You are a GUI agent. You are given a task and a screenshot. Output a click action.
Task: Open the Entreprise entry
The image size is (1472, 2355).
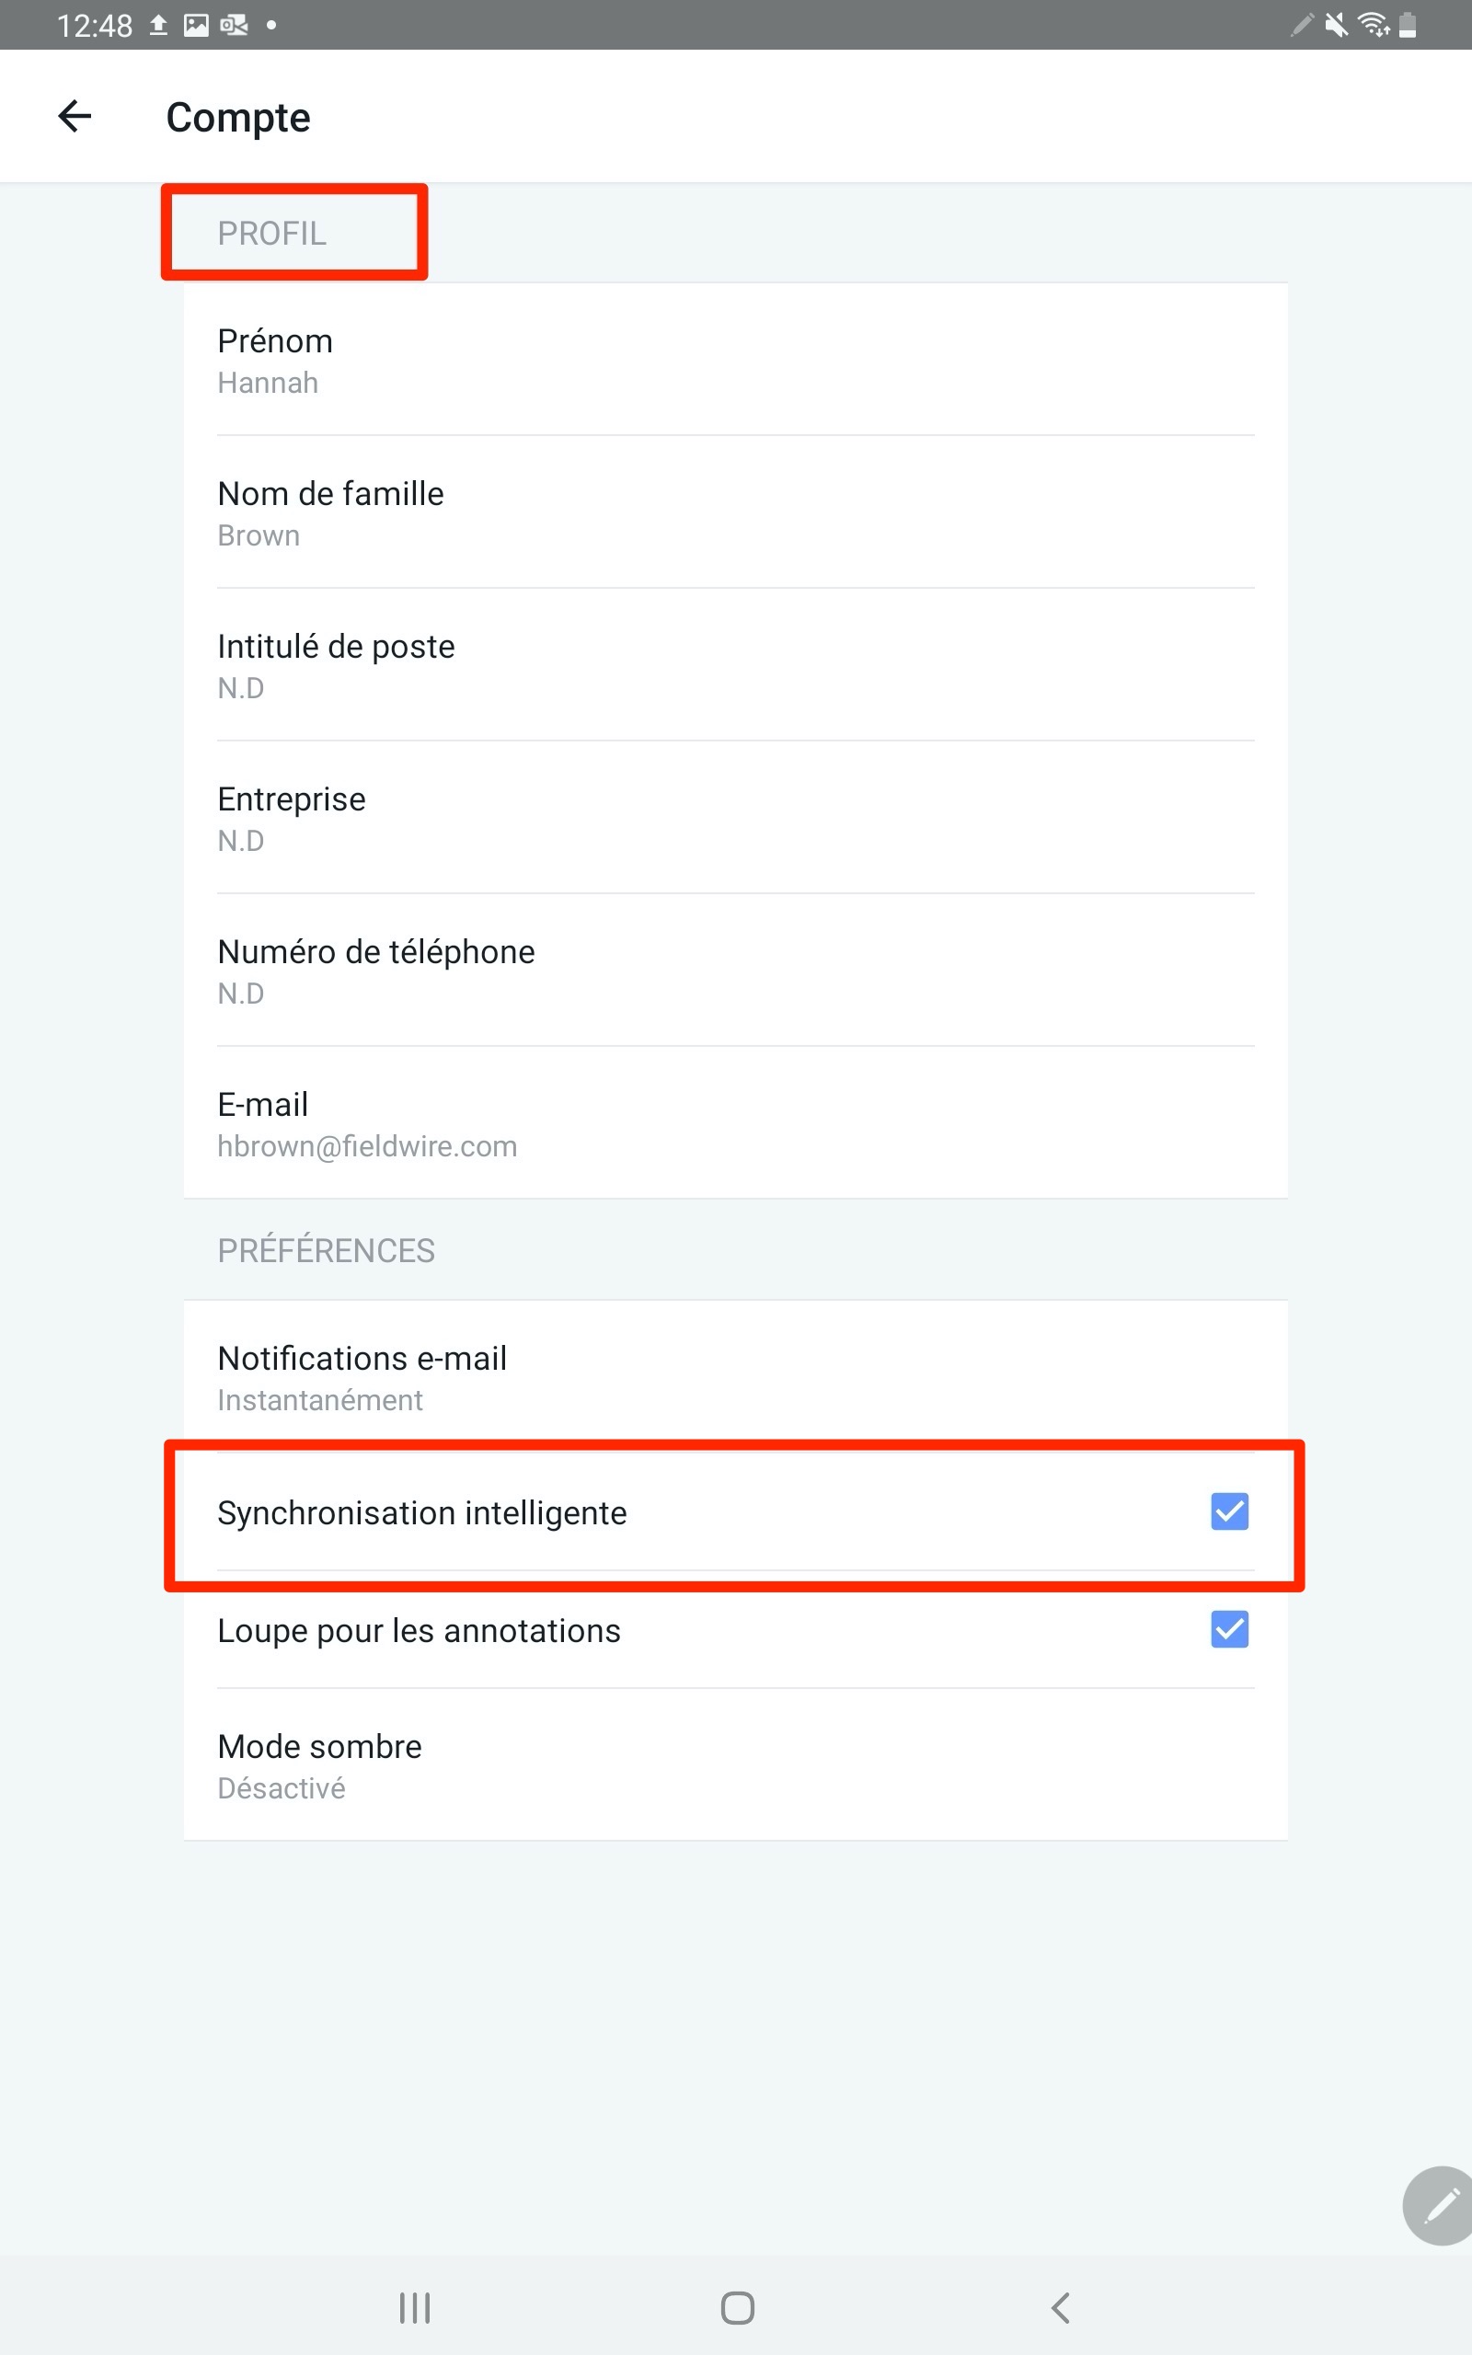tap(735, 819)
